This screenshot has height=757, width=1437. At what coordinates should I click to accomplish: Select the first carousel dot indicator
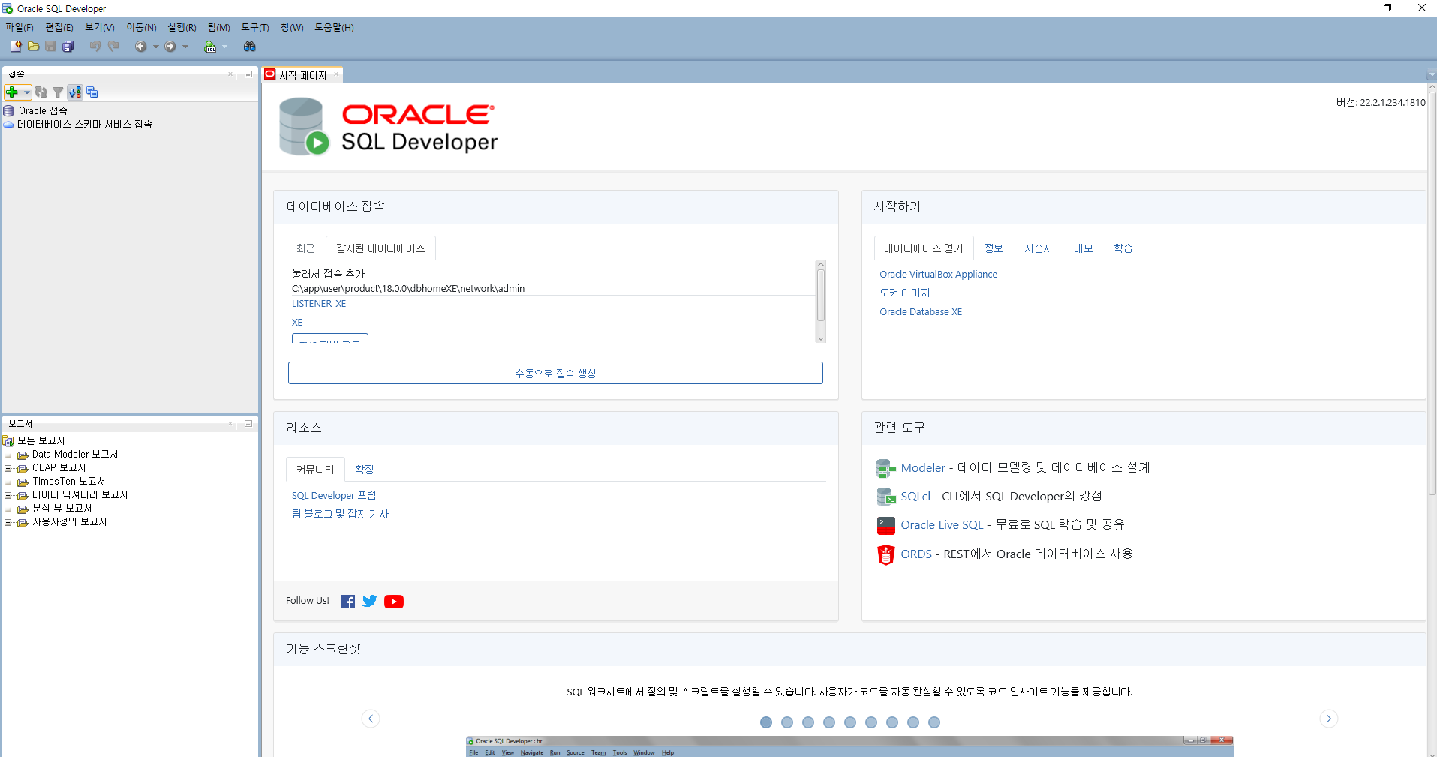(x=766, y=722)
